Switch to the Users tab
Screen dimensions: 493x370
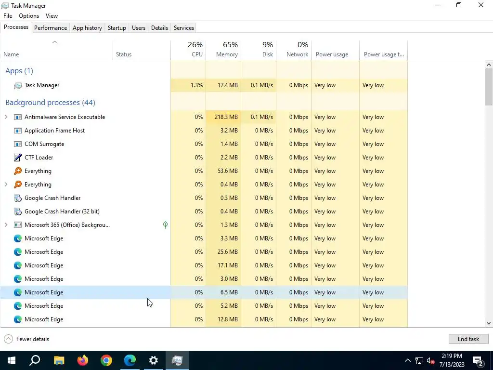tap(139, 27)
